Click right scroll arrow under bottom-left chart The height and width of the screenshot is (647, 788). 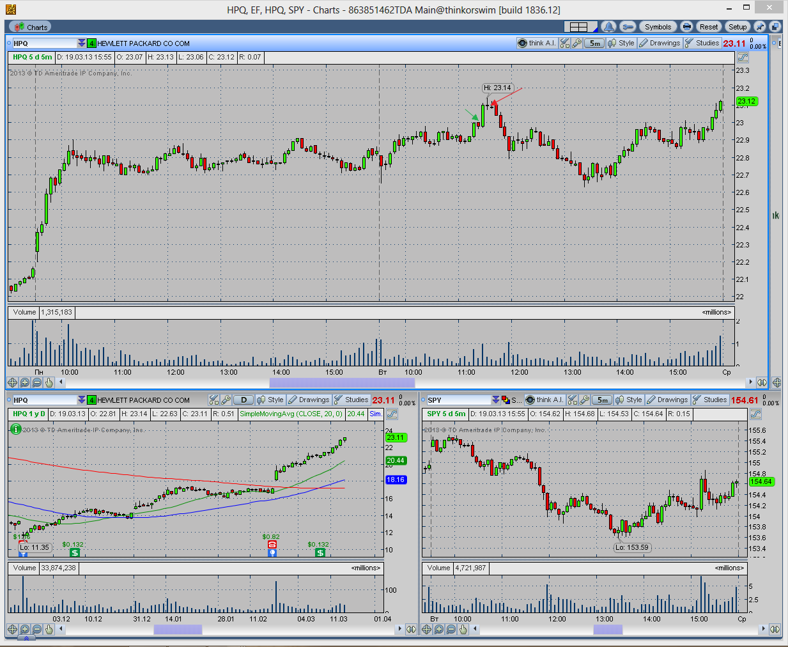(x=399, y=629)
